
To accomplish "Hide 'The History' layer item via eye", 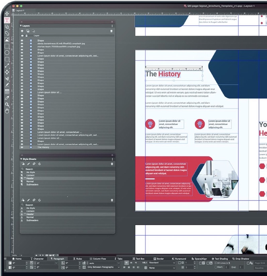I will click(22, 147).
